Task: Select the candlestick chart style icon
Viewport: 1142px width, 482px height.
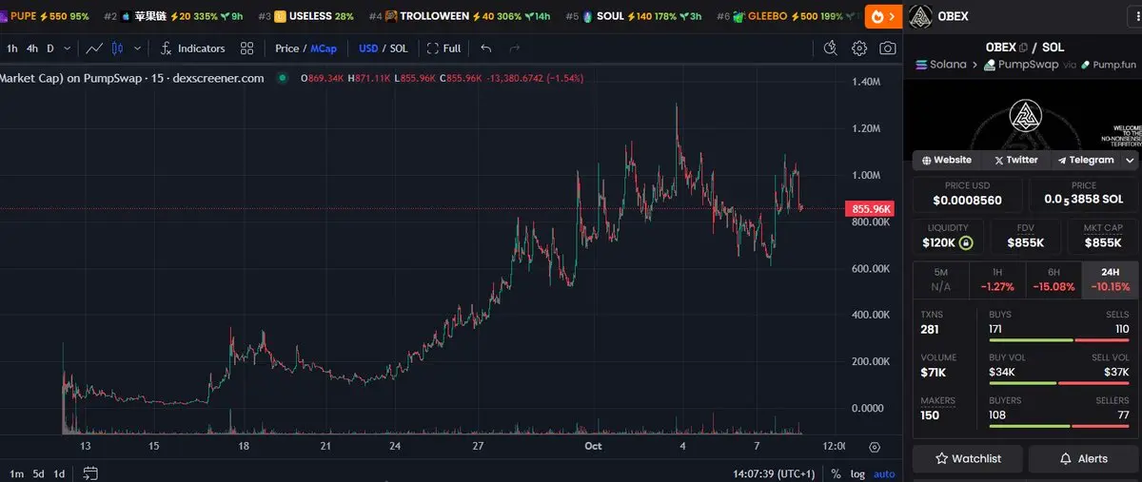Action: [118, 48]
